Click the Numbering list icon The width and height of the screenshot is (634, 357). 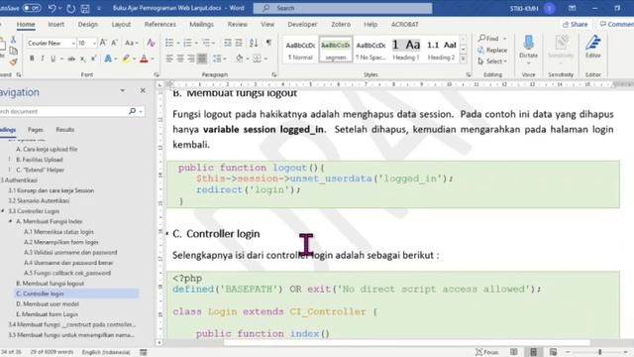pos(187,43)
